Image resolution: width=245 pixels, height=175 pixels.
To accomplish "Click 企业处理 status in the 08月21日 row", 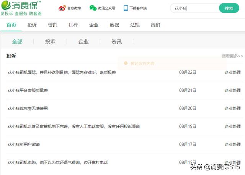I will click(233, 90).
